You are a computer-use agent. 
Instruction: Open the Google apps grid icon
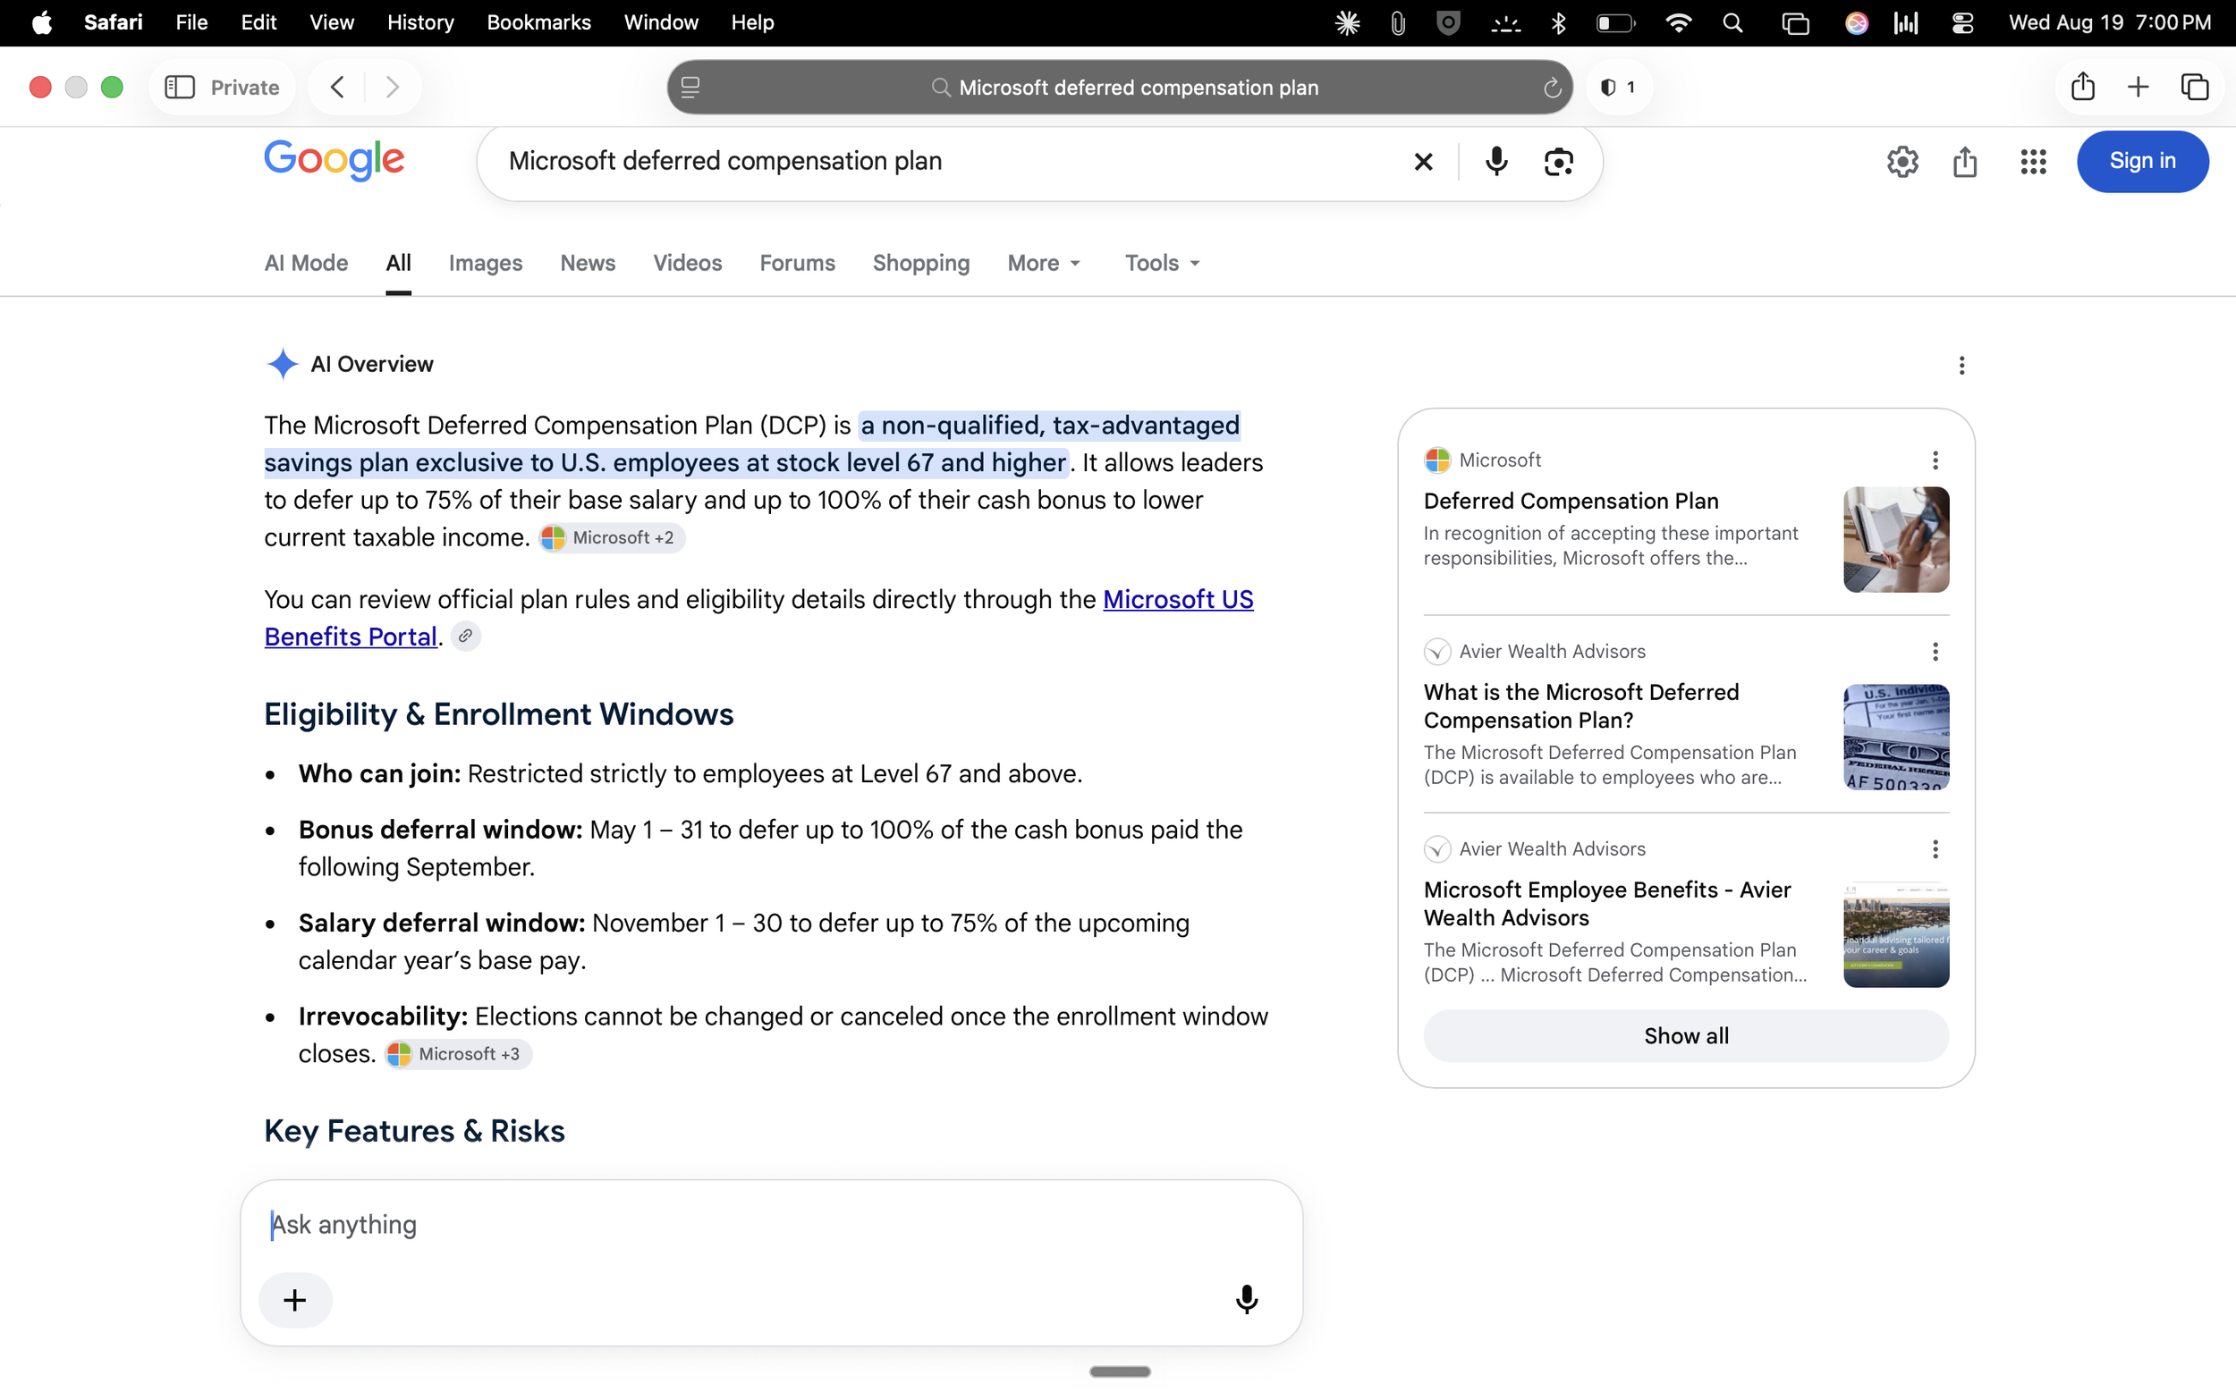point(2033,162)
